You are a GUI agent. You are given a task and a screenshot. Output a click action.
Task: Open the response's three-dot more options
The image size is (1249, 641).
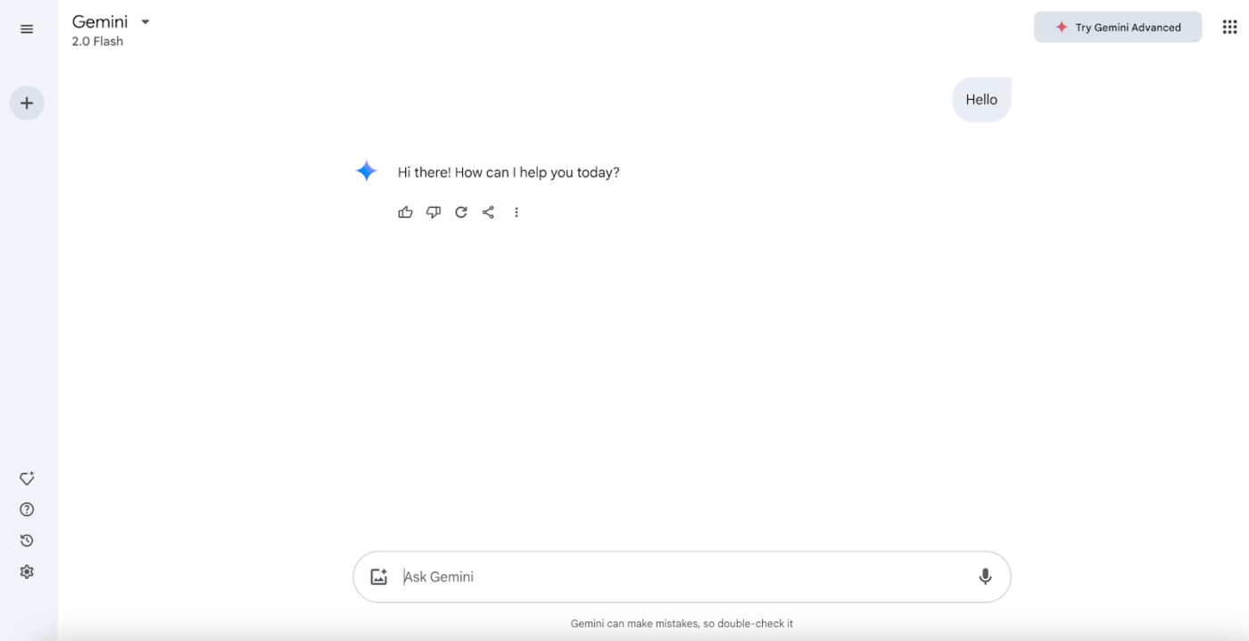tap(517, 212)
